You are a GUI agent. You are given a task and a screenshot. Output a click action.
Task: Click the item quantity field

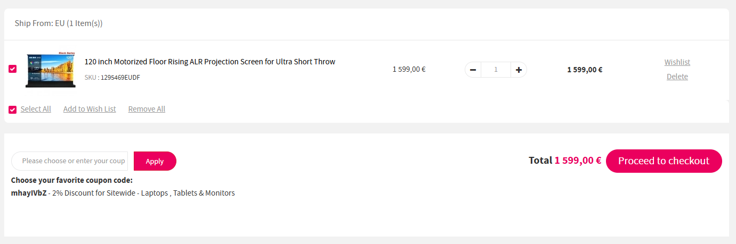496,70
